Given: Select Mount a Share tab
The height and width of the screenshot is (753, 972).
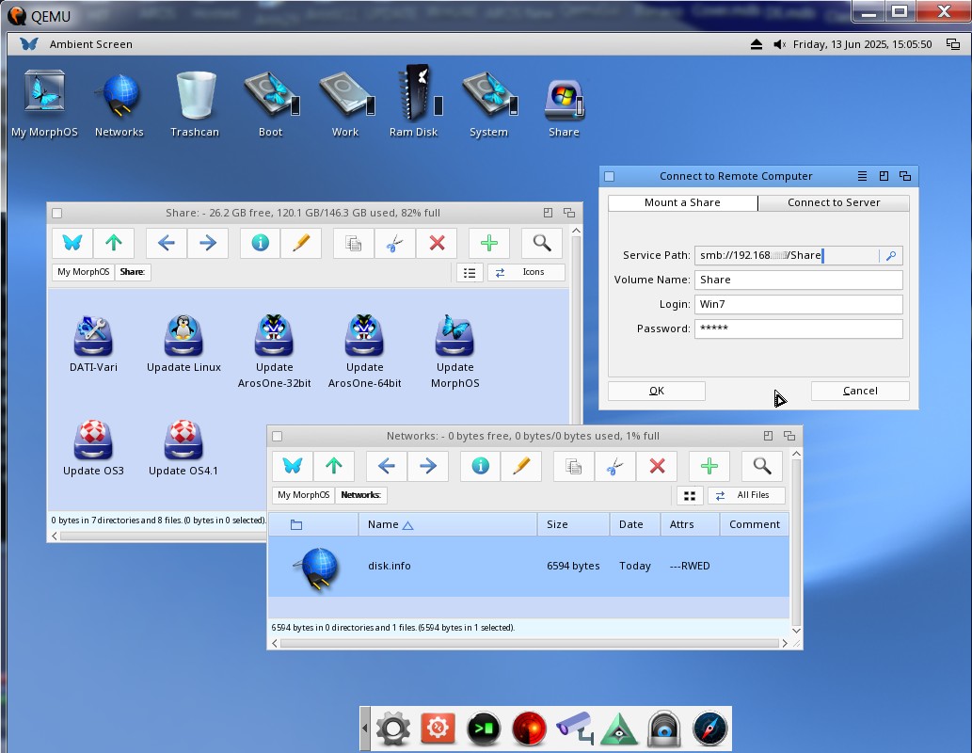Looking at the screenshot, I should [682, 202].
